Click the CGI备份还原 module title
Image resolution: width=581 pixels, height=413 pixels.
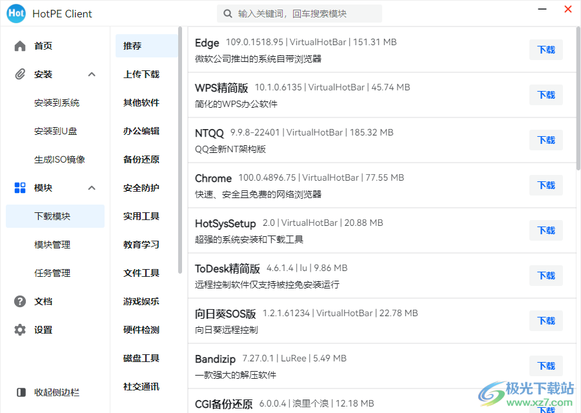224,404
